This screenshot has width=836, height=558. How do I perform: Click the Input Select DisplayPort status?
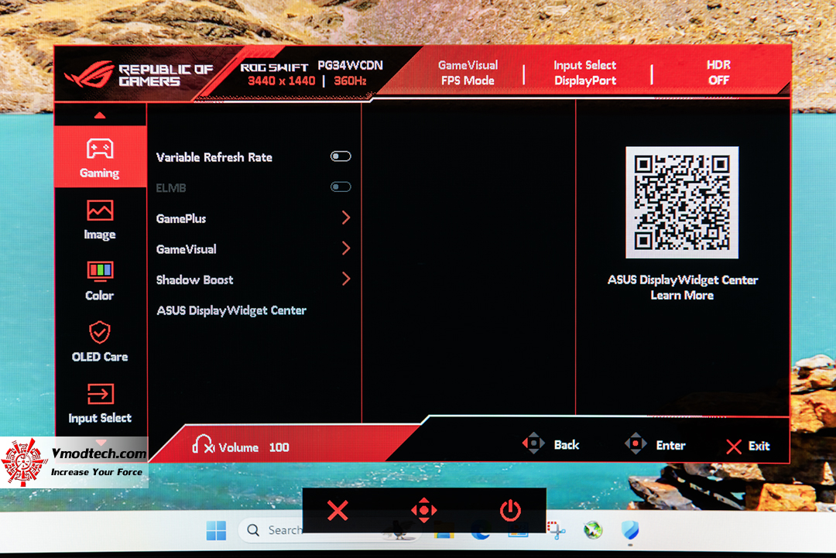[x=585, y=73]
